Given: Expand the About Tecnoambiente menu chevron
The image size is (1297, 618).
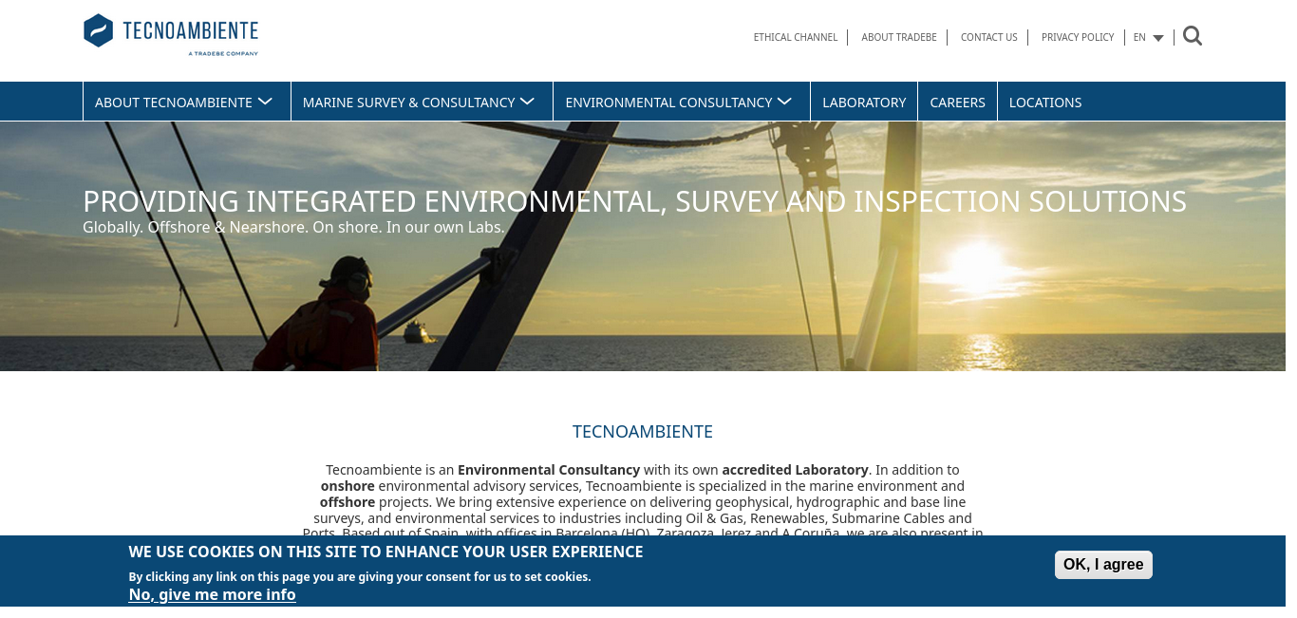Looking at the screenshot, I should pyautogui.click(x=265, y=101).
